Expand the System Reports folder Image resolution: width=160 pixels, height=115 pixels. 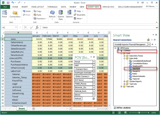[x=124, y=82]
